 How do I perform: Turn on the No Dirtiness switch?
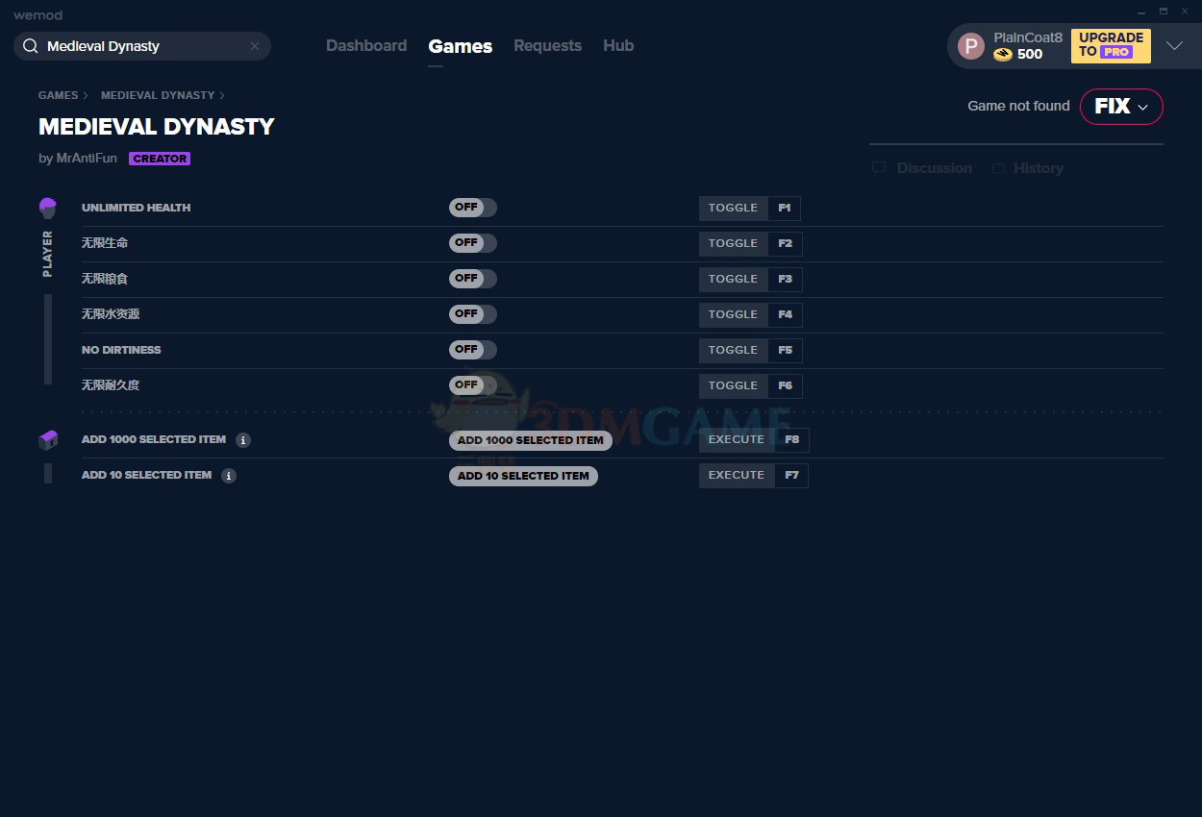tap(472, 350)
